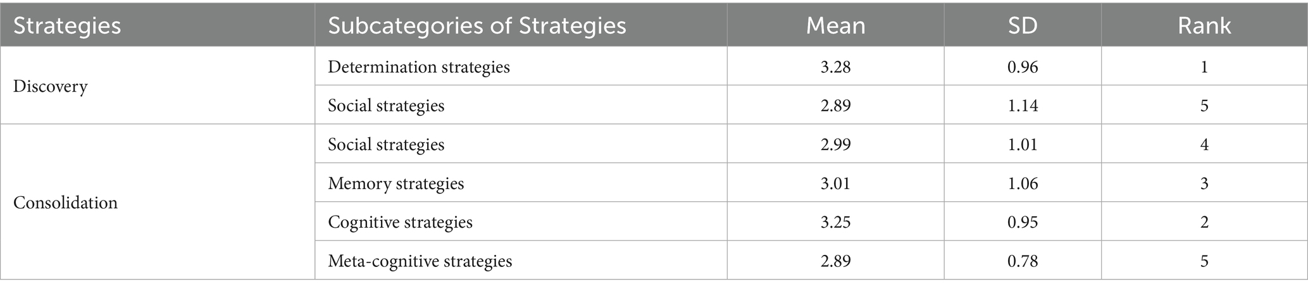Click the Memory strategies cell
Image resolution: width=1308 pixels, height=291 pixels.
point(396,183)
